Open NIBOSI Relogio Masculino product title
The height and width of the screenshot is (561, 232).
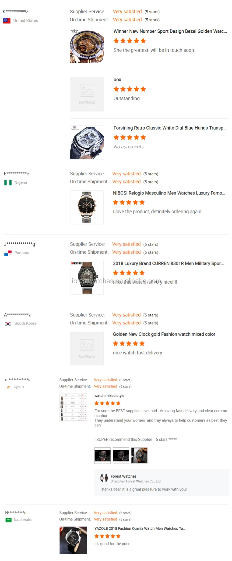169,193
